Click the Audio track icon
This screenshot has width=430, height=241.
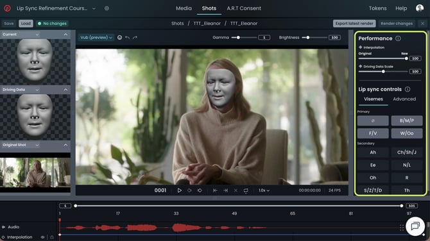4,227
